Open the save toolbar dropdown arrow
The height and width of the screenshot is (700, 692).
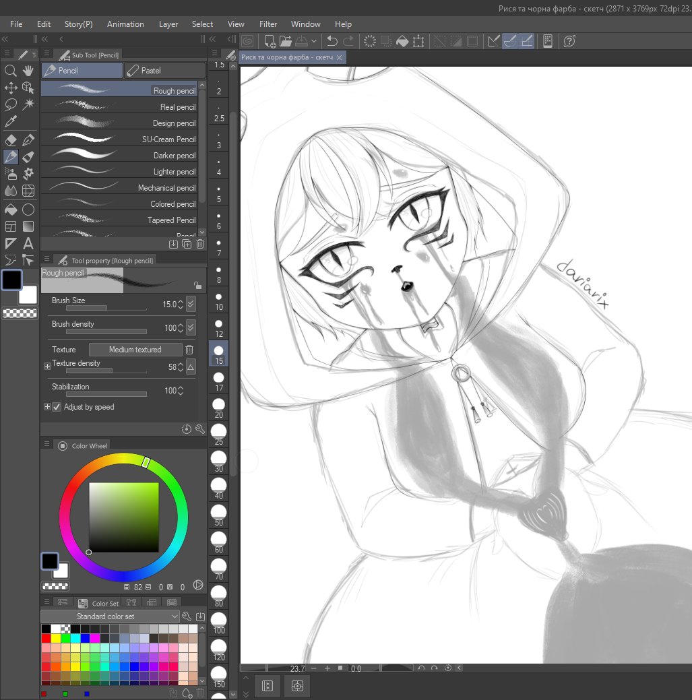point(314,41)
